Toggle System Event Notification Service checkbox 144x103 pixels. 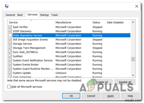coord(10,60)
